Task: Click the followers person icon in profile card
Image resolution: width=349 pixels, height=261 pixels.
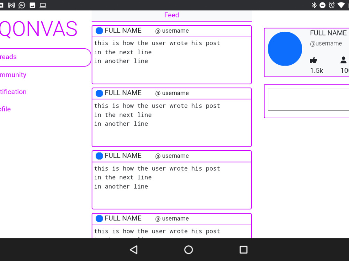Action: (x=343, y=60)
